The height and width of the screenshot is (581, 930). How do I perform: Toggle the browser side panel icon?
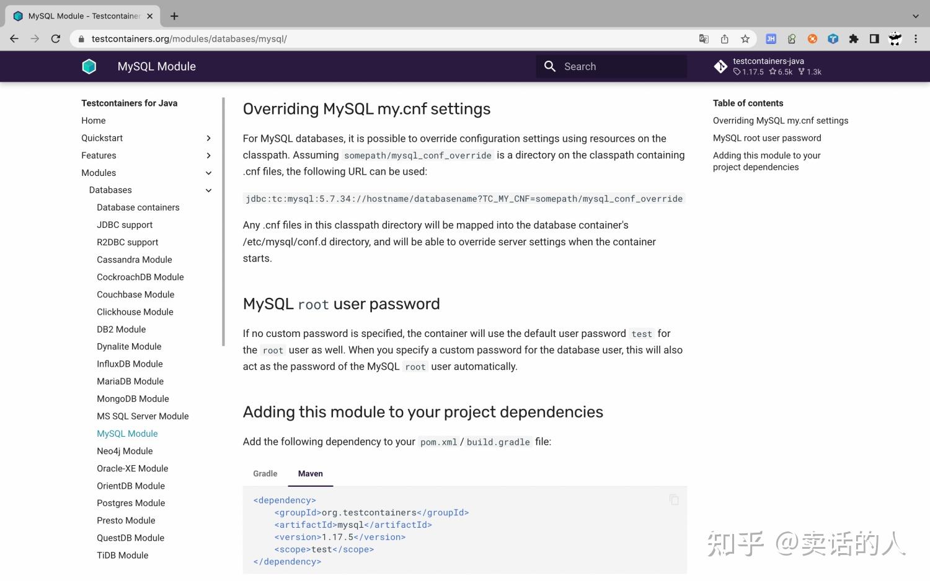(874, 39)
